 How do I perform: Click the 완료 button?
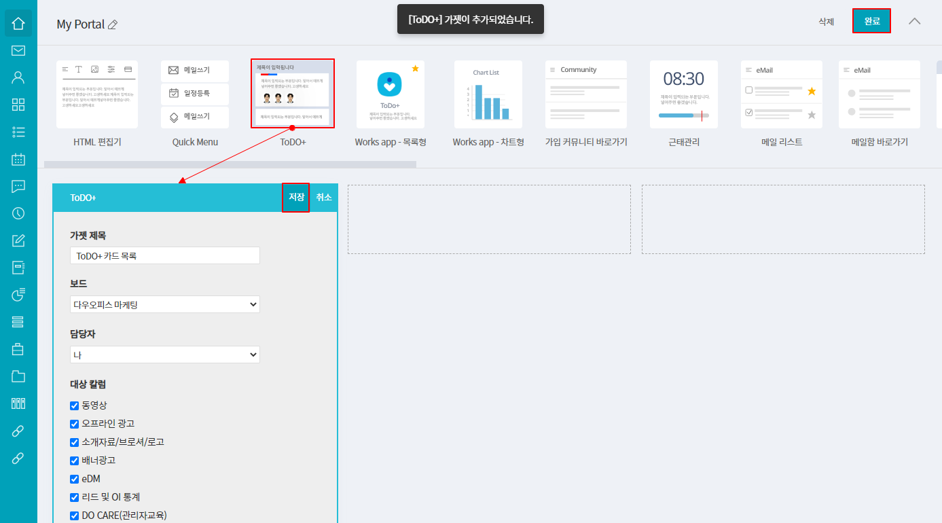(x=871, y=21)
